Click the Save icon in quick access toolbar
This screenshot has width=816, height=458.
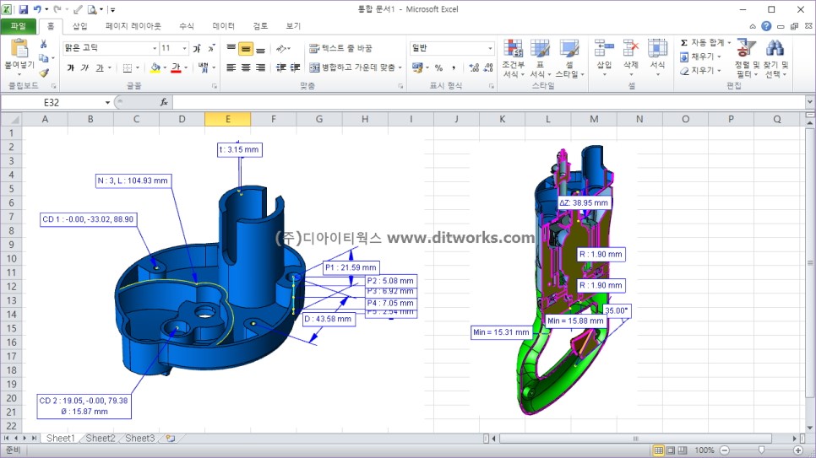[23, 9]
